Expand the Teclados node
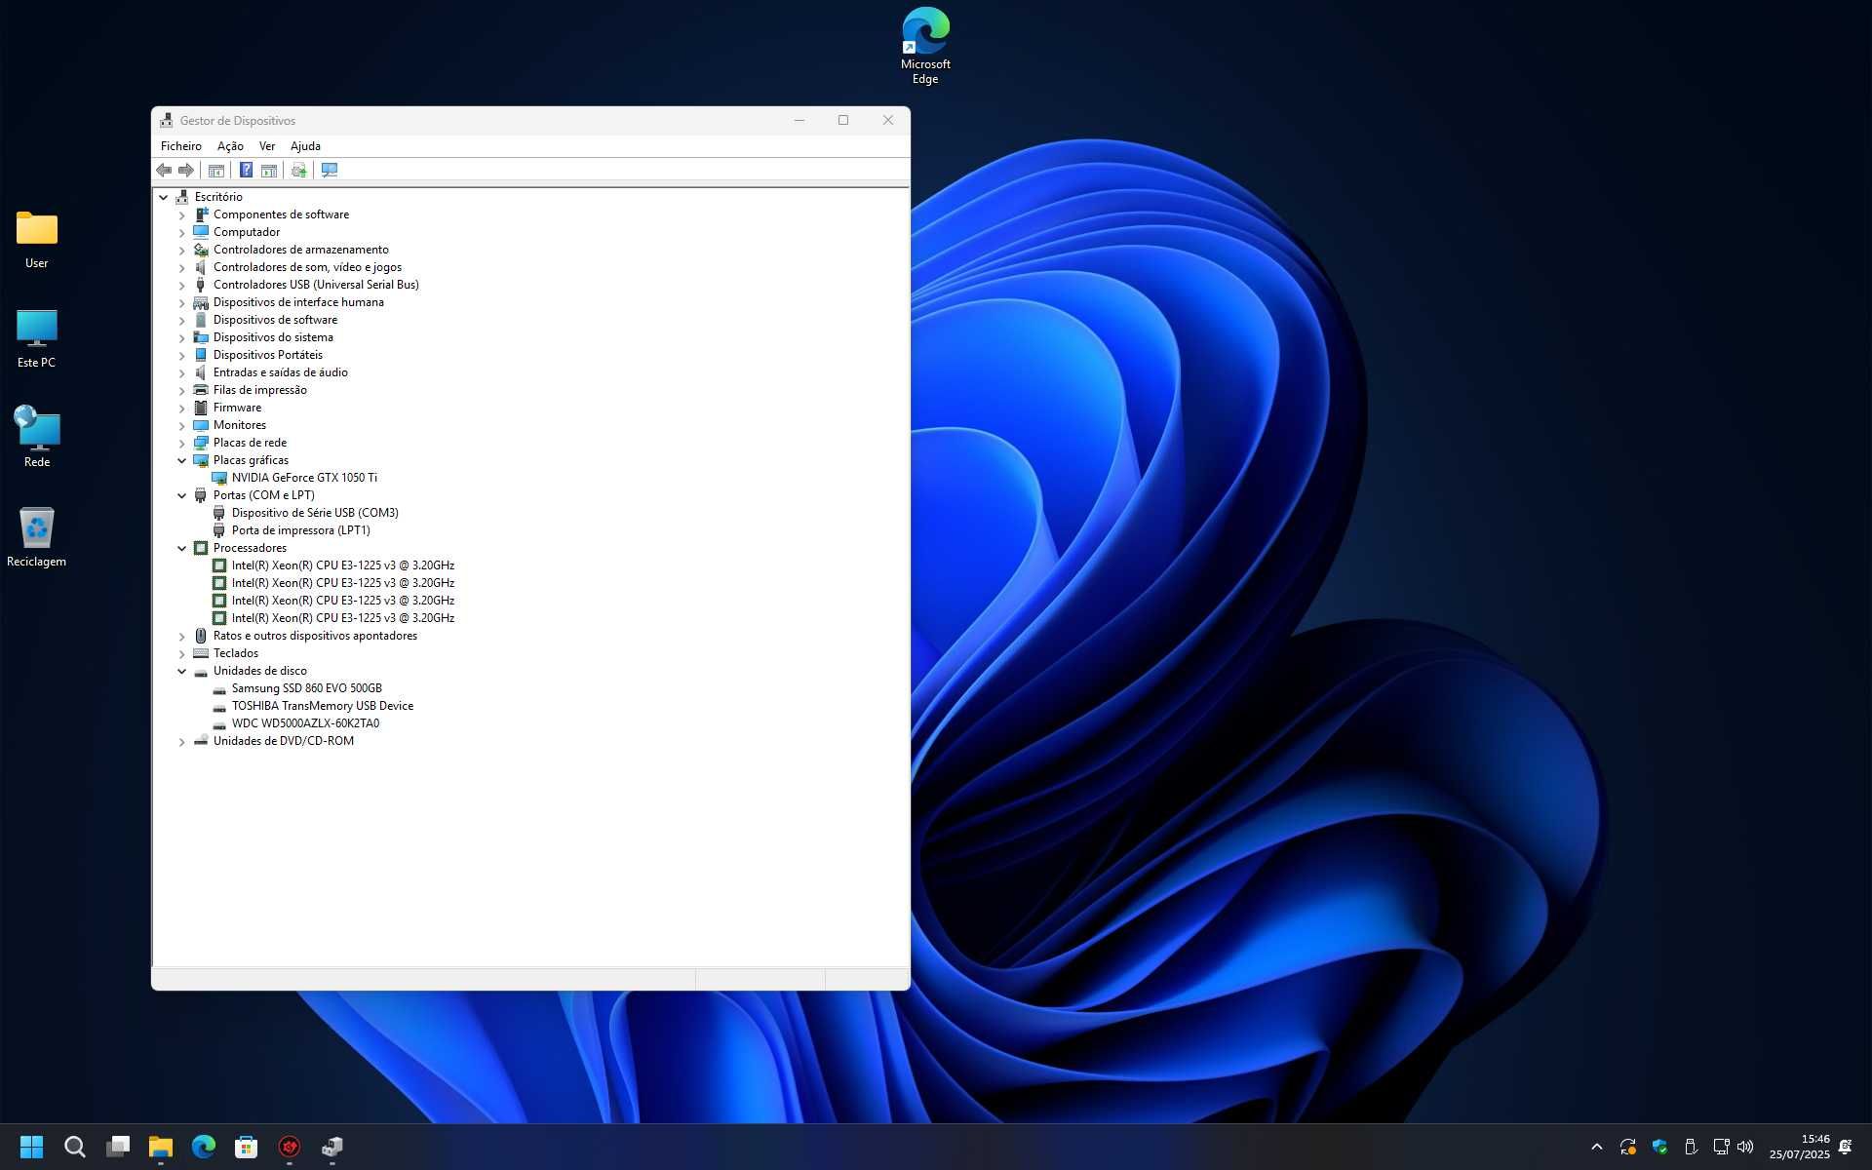Image resolution: width=1872 pixels, height=1170 pixels. pos(181,654)
